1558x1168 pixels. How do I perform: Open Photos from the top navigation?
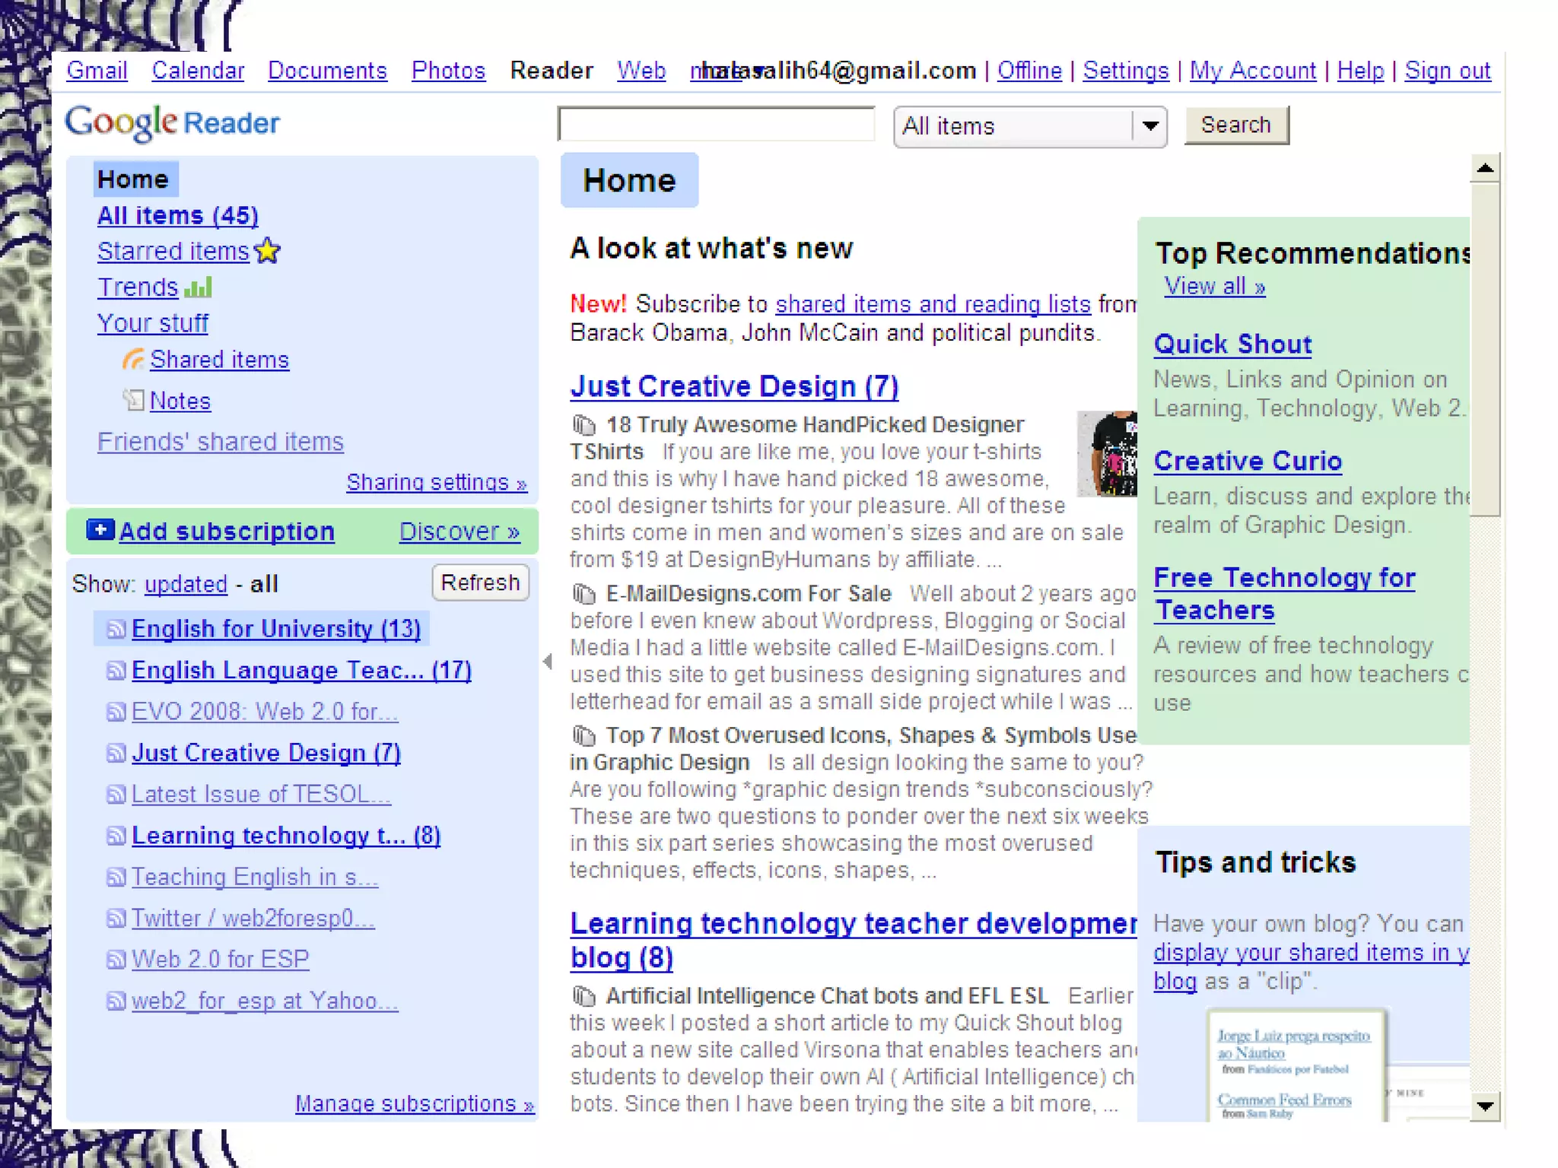click(x=448, y=71)
